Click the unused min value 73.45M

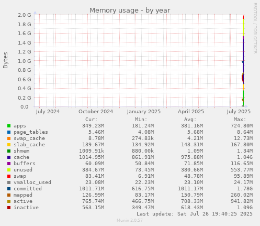point(144,170)
